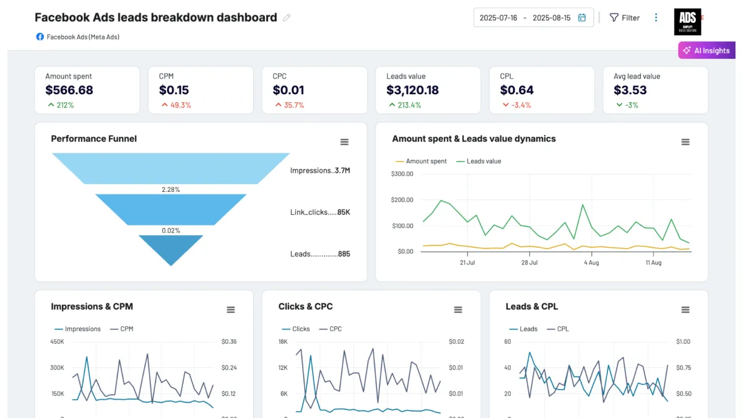The image size is (743, 418).
Task: Select the Link_clicks funnel segment
Action: [x=171, y=209]
